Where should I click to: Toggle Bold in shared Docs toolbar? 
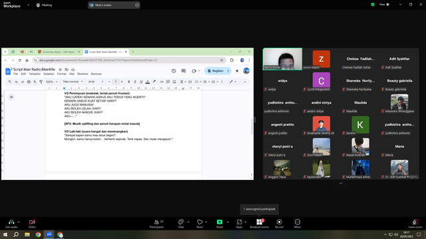click(128, 82)
